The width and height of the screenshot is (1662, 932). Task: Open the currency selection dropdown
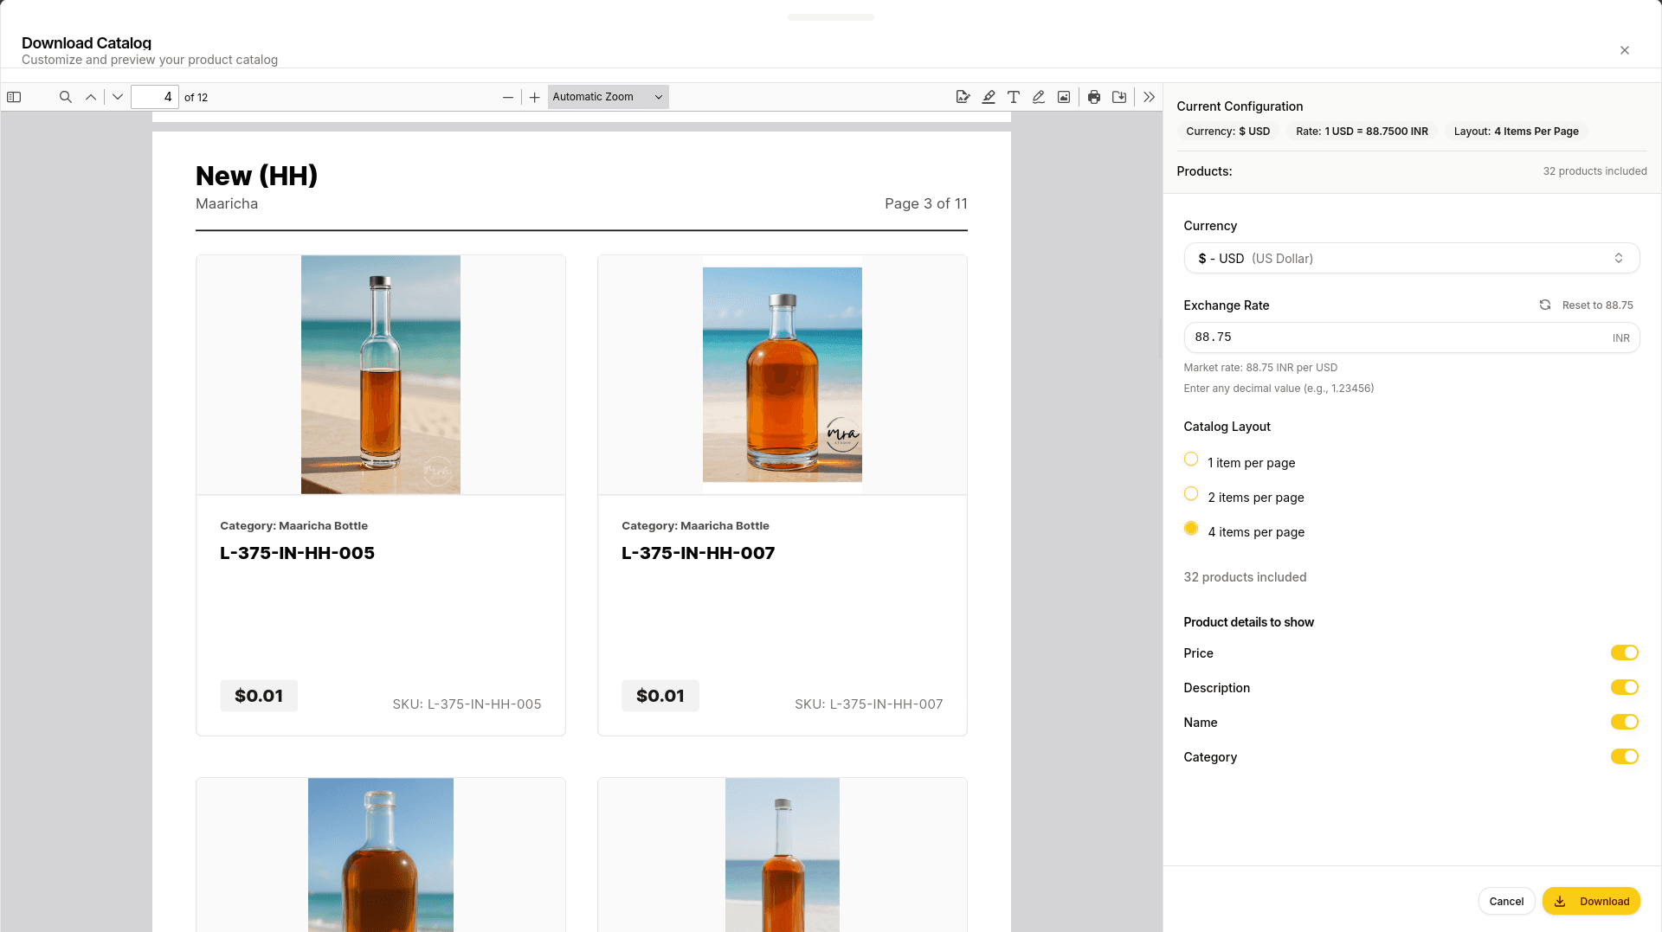[1411, 258]
